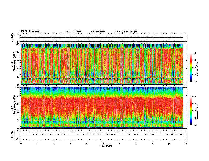Click the time axis tick "9"
The height and width of the screenshot is (161, 209).
coord(169,144)
